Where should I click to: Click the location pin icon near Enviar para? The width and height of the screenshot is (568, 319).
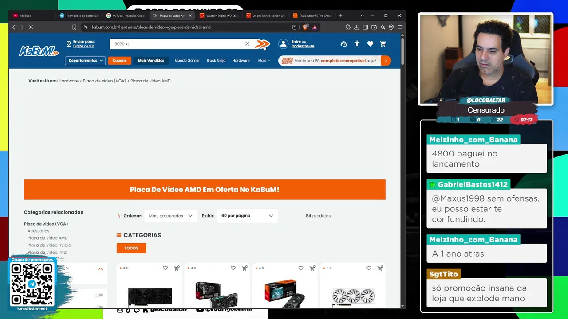coord(69,44)
